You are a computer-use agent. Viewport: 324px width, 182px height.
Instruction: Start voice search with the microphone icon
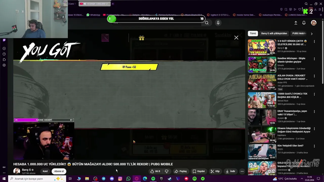[x=218, y=23]
